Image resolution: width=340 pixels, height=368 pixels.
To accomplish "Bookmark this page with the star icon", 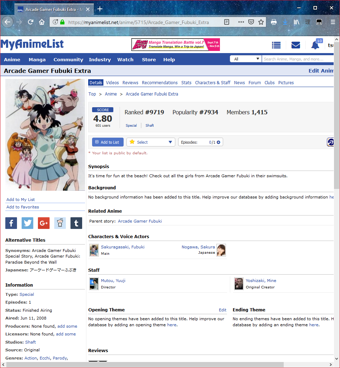I will pos(261,22).
